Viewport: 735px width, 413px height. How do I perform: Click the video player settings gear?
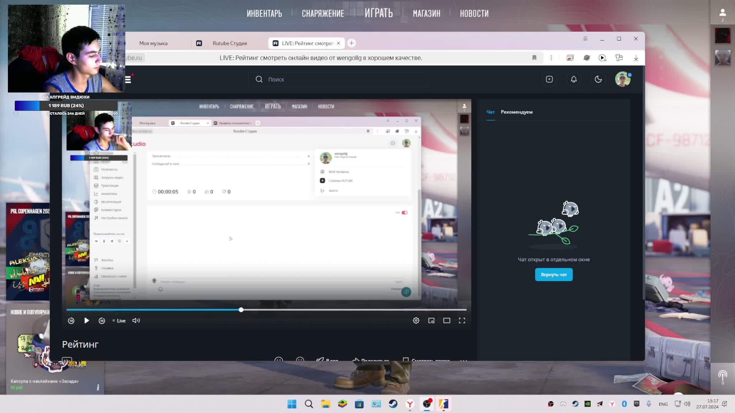click(416, 321)
